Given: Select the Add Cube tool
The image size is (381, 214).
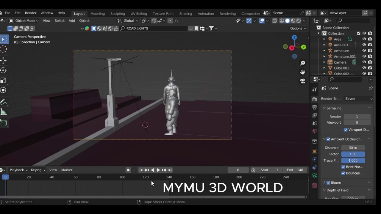Looking at the screenshot, I should coord(3,123).
